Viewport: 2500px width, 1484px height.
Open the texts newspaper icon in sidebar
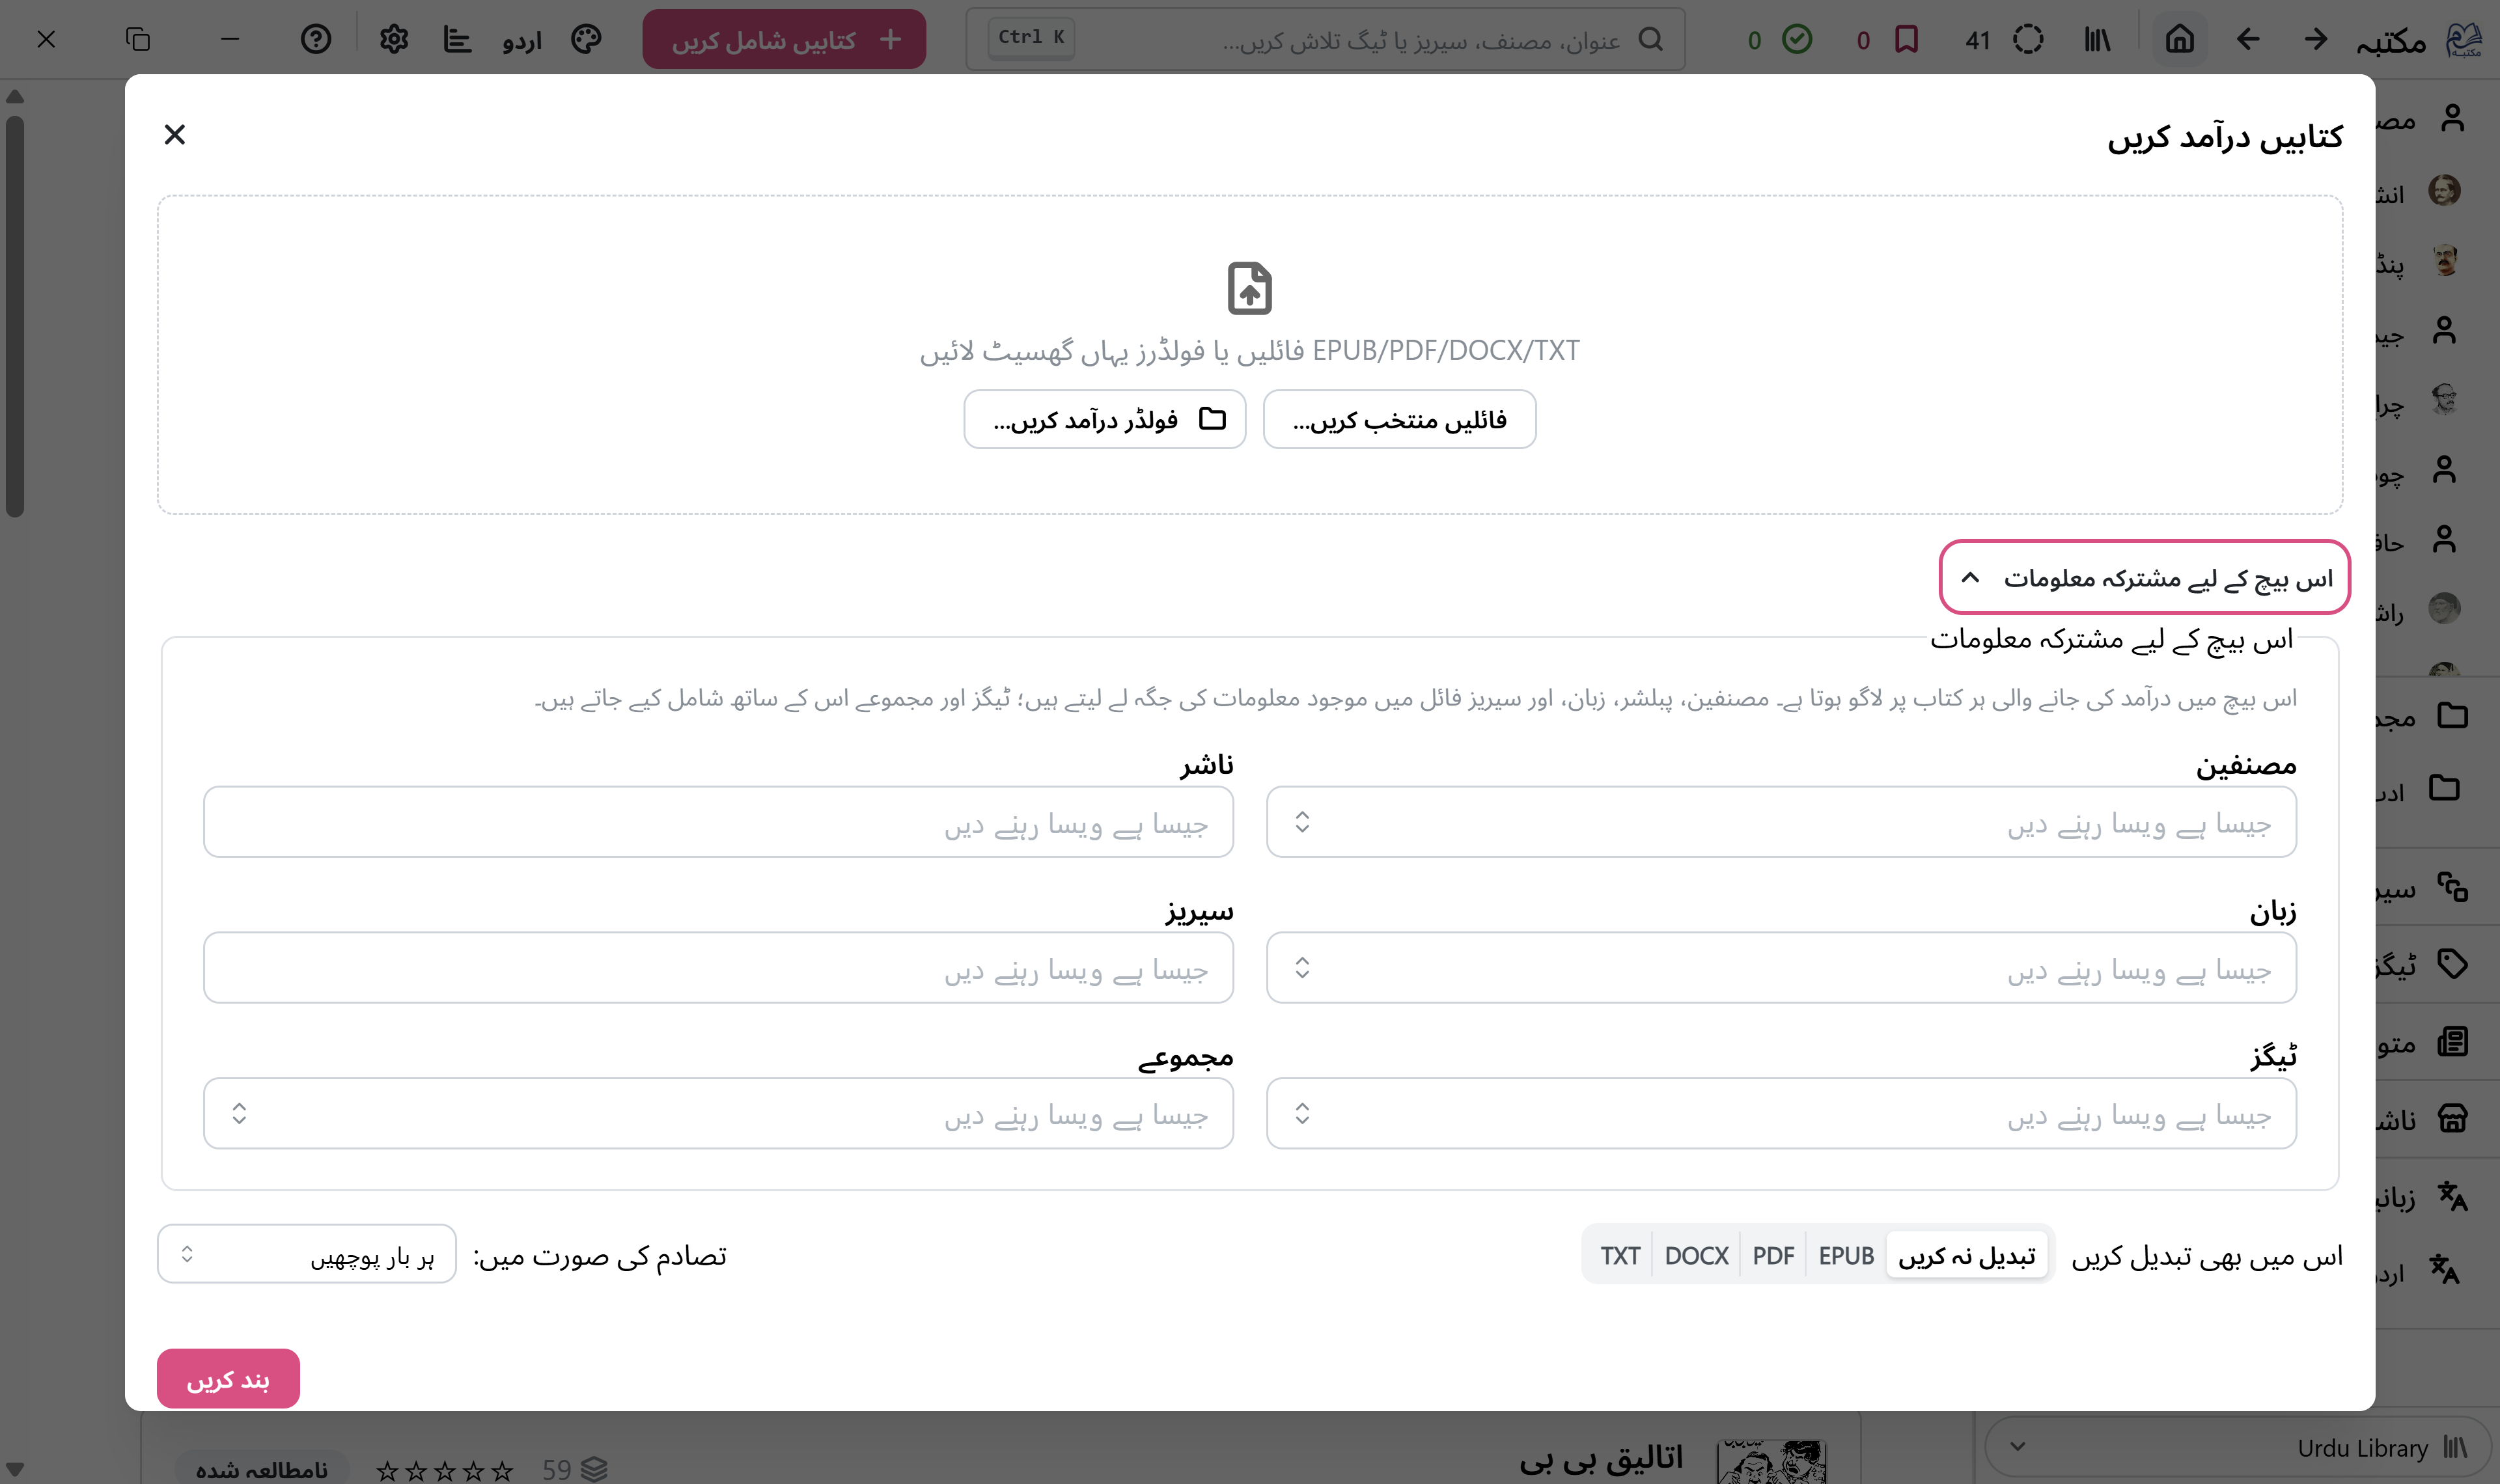2453,1042
